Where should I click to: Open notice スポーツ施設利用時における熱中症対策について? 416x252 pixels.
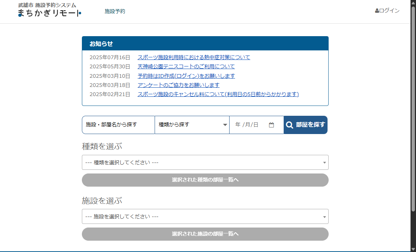(x=194, y=57)
